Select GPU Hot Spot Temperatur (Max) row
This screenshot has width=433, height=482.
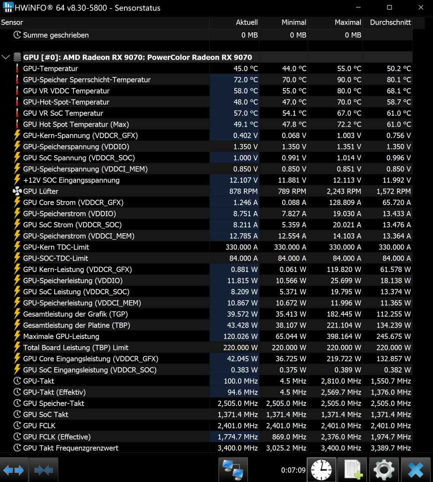(x=206, y=124)
